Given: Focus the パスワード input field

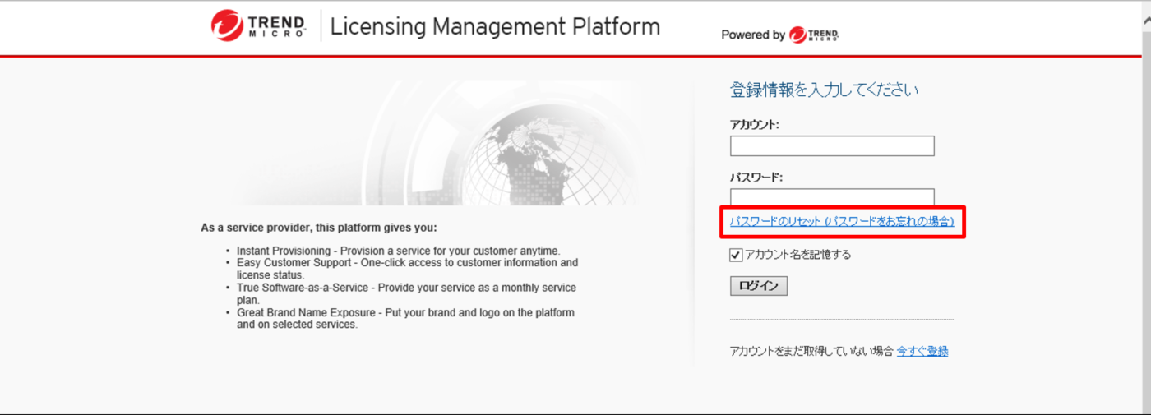Looking at the screenshot, I should [x=832, y=197].
